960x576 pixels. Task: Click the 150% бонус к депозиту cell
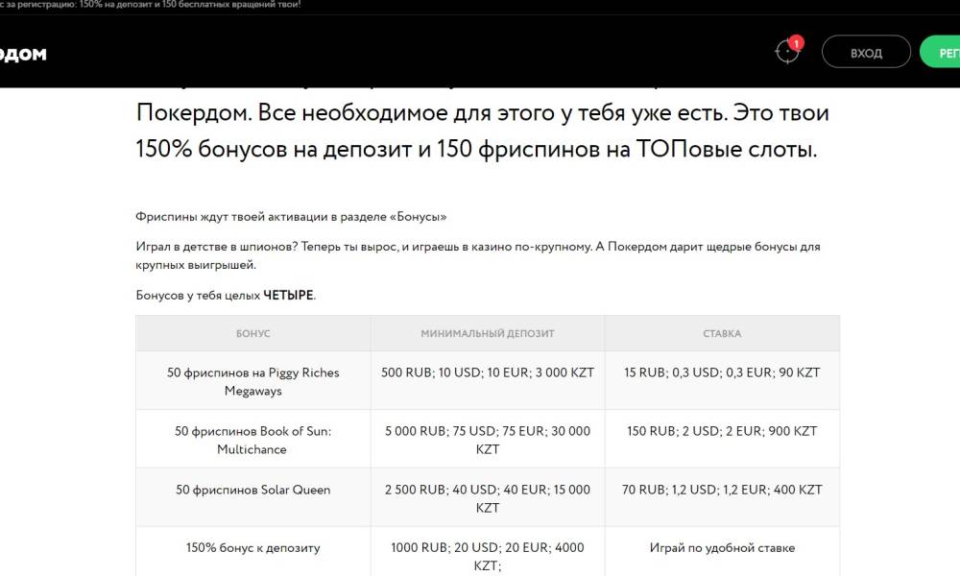click(x=252, y=551)
